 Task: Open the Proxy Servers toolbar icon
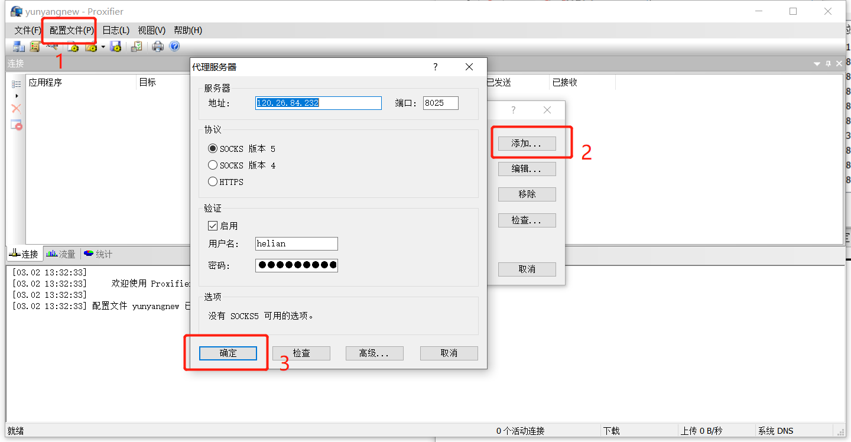19,47
